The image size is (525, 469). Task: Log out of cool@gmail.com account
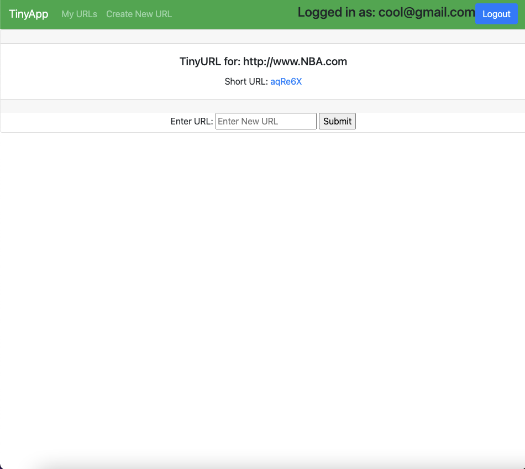496,14
